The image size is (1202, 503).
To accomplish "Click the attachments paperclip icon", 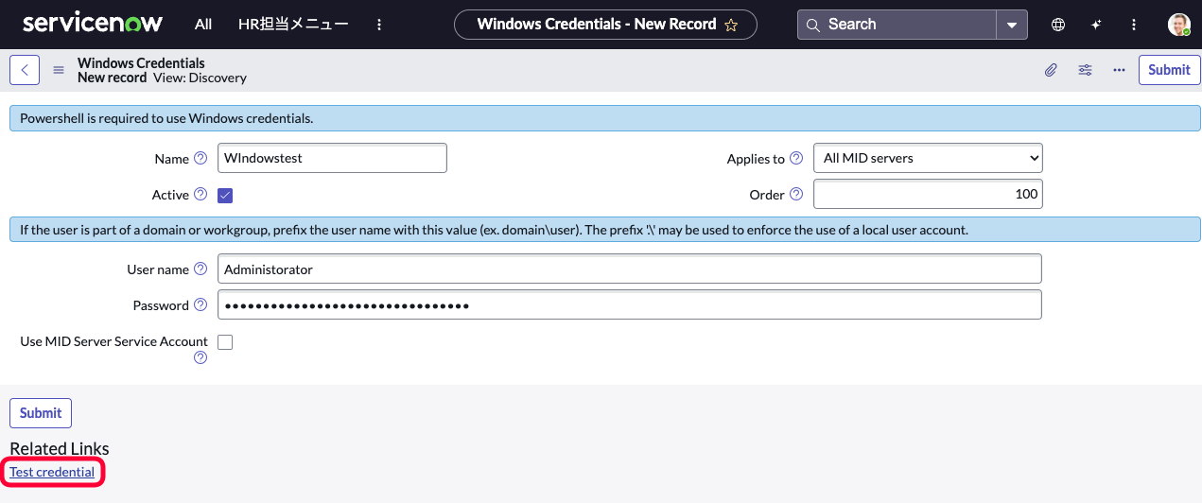I will click(1051, 70).
